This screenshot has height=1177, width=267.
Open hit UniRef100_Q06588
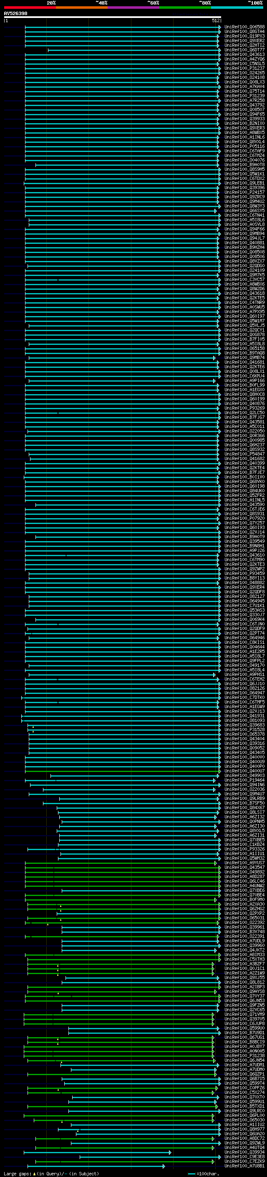[244, 27]
